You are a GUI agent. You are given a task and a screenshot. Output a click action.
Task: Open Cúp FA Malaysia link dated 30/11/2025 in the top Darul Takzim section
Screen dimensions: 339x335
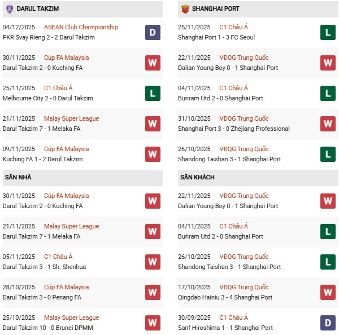[x=66, y=58]
